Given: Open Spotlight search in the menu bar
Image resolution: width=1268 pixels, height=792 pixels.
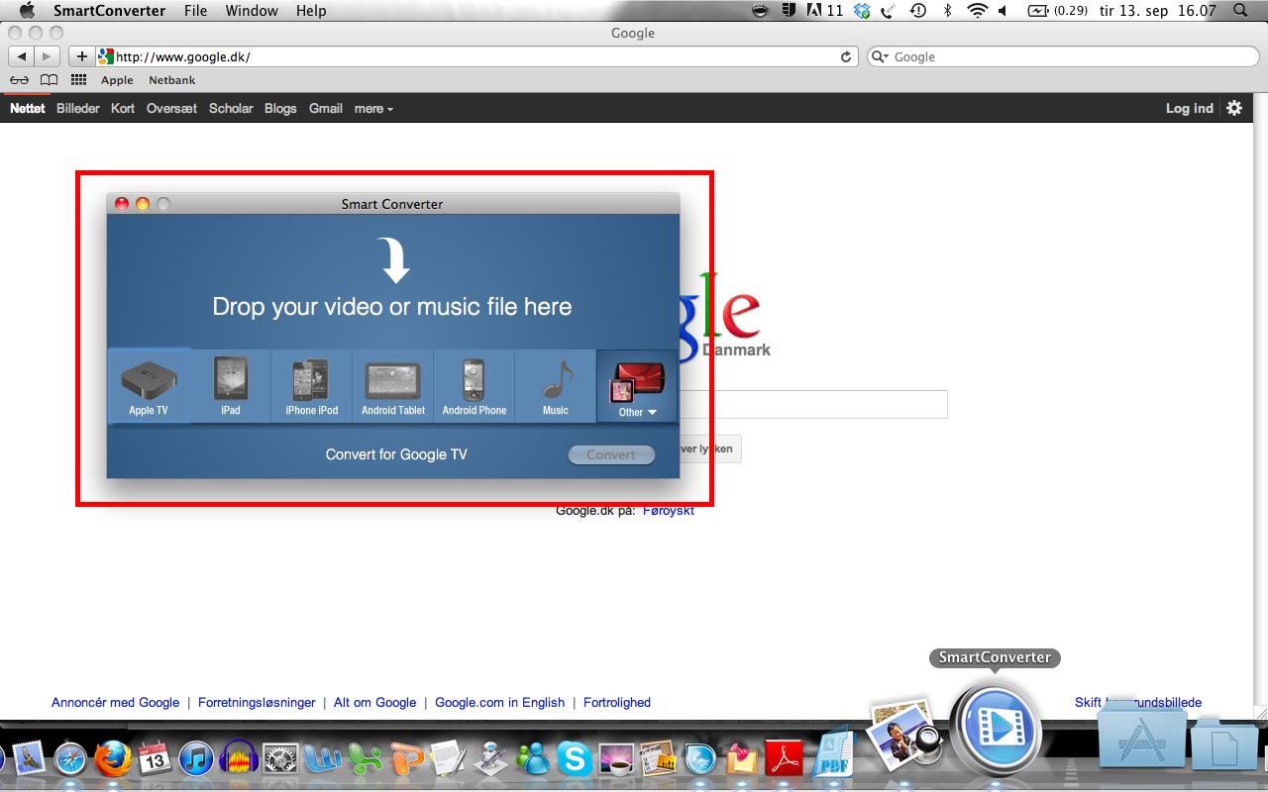Looking at the screenshot, I should click(x=1241, y=11).
